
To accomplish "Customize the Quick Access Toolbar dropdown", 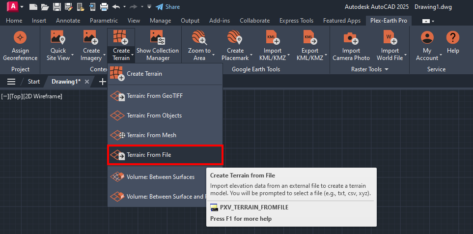I will click(149, 7).
